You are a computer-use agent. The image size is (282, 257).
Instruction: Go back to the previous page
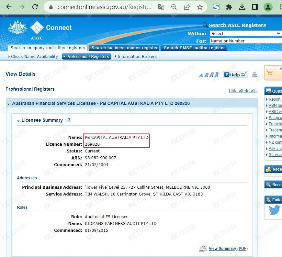point(9,7)
